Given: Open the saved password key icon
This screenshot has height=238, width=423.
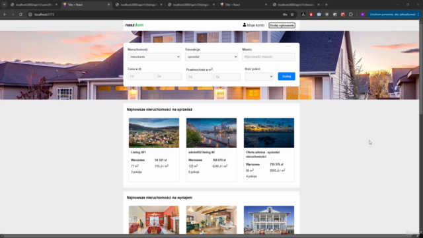Looking at the screenshot, I should (x=285, y=15).
